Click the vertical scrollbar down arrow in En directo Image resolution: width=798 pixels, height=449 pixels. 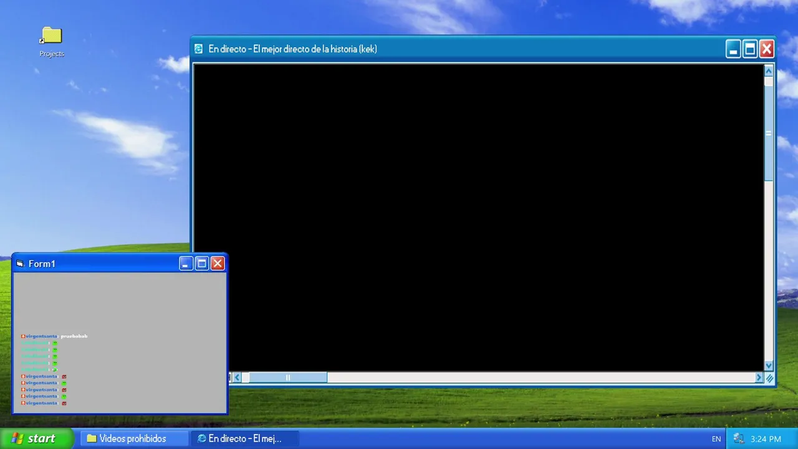click(x=769, y=366)
